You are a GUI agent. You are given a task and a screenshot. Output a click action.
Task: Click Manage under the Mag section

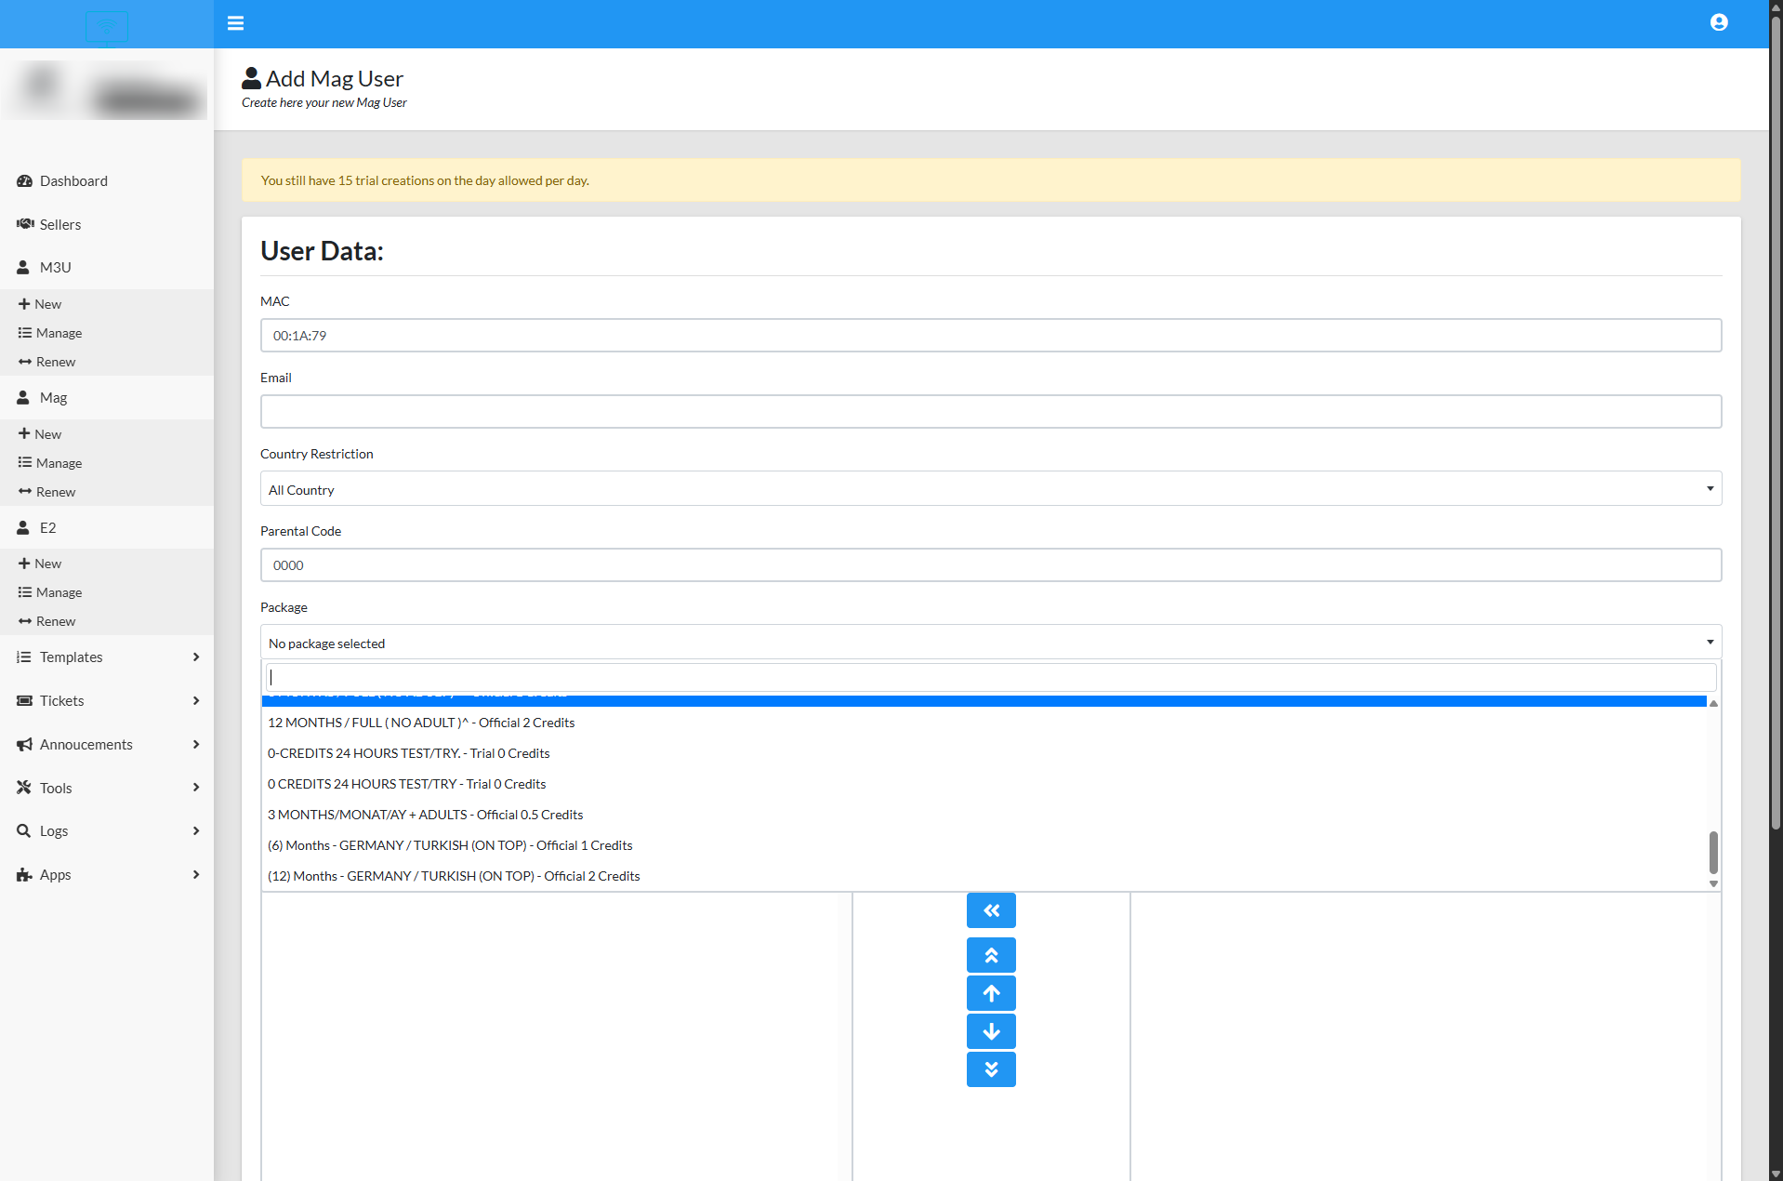pyautogui.click(x=59, y=463)
